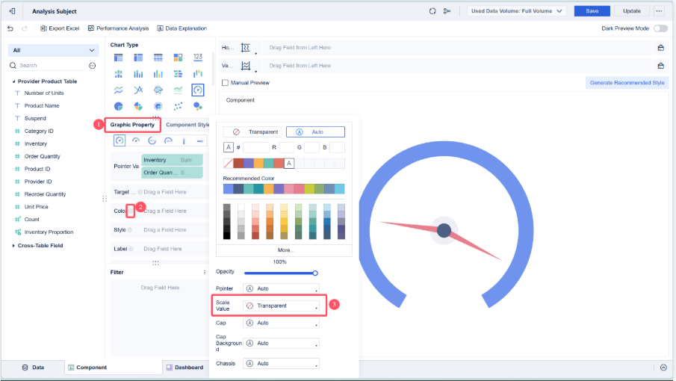676x381 pixels.
Task: Open the Pointer color dropdown
Action: [281, 288]
